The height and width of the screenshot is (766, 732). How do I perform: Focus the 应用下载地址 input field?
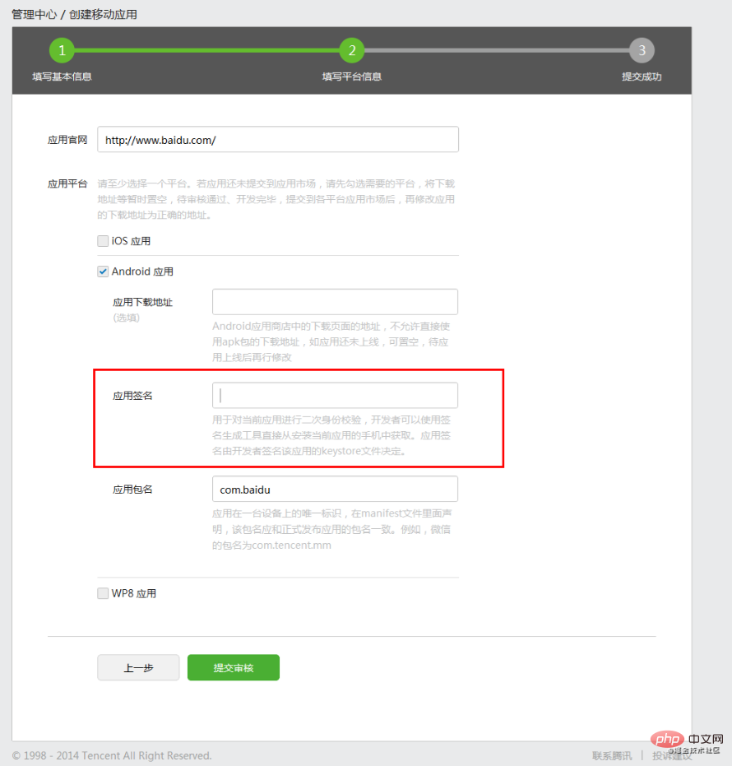tap(335, 302)
